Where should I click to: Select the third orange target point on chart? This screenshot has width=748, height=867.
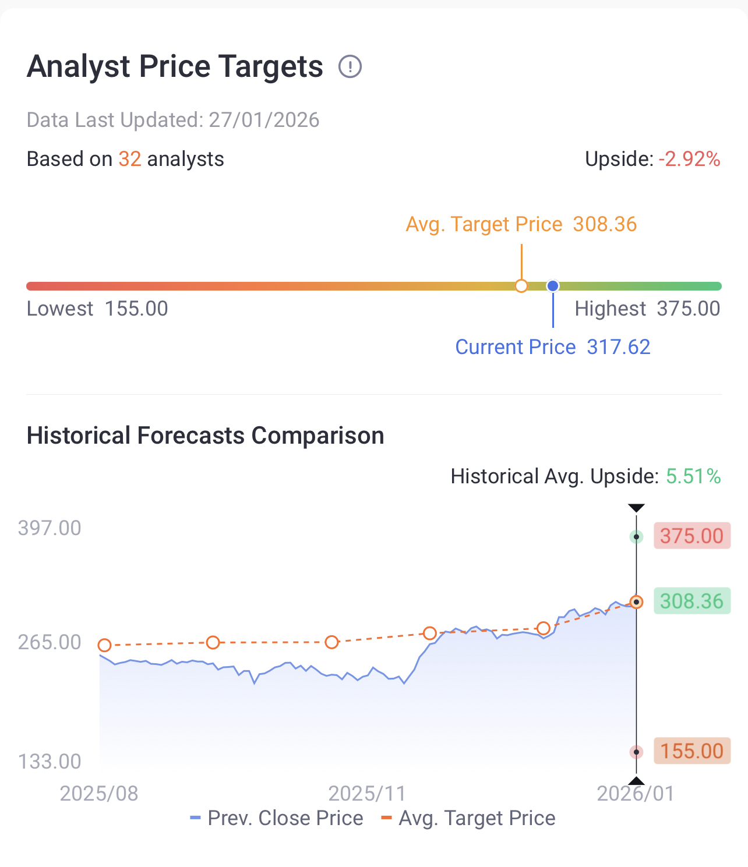(x=331, y=642)
